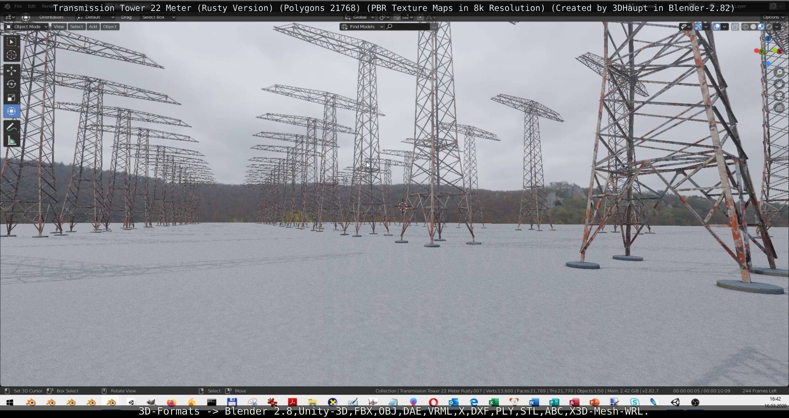Open object visibility and selectability dropdown
789x418 pixels.
pos(685,27)
